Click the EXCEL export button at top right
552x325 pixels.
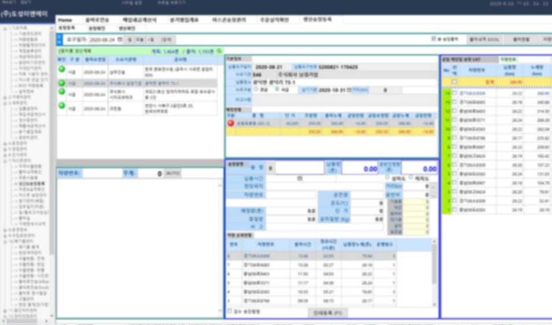click(x=484, y=39)
